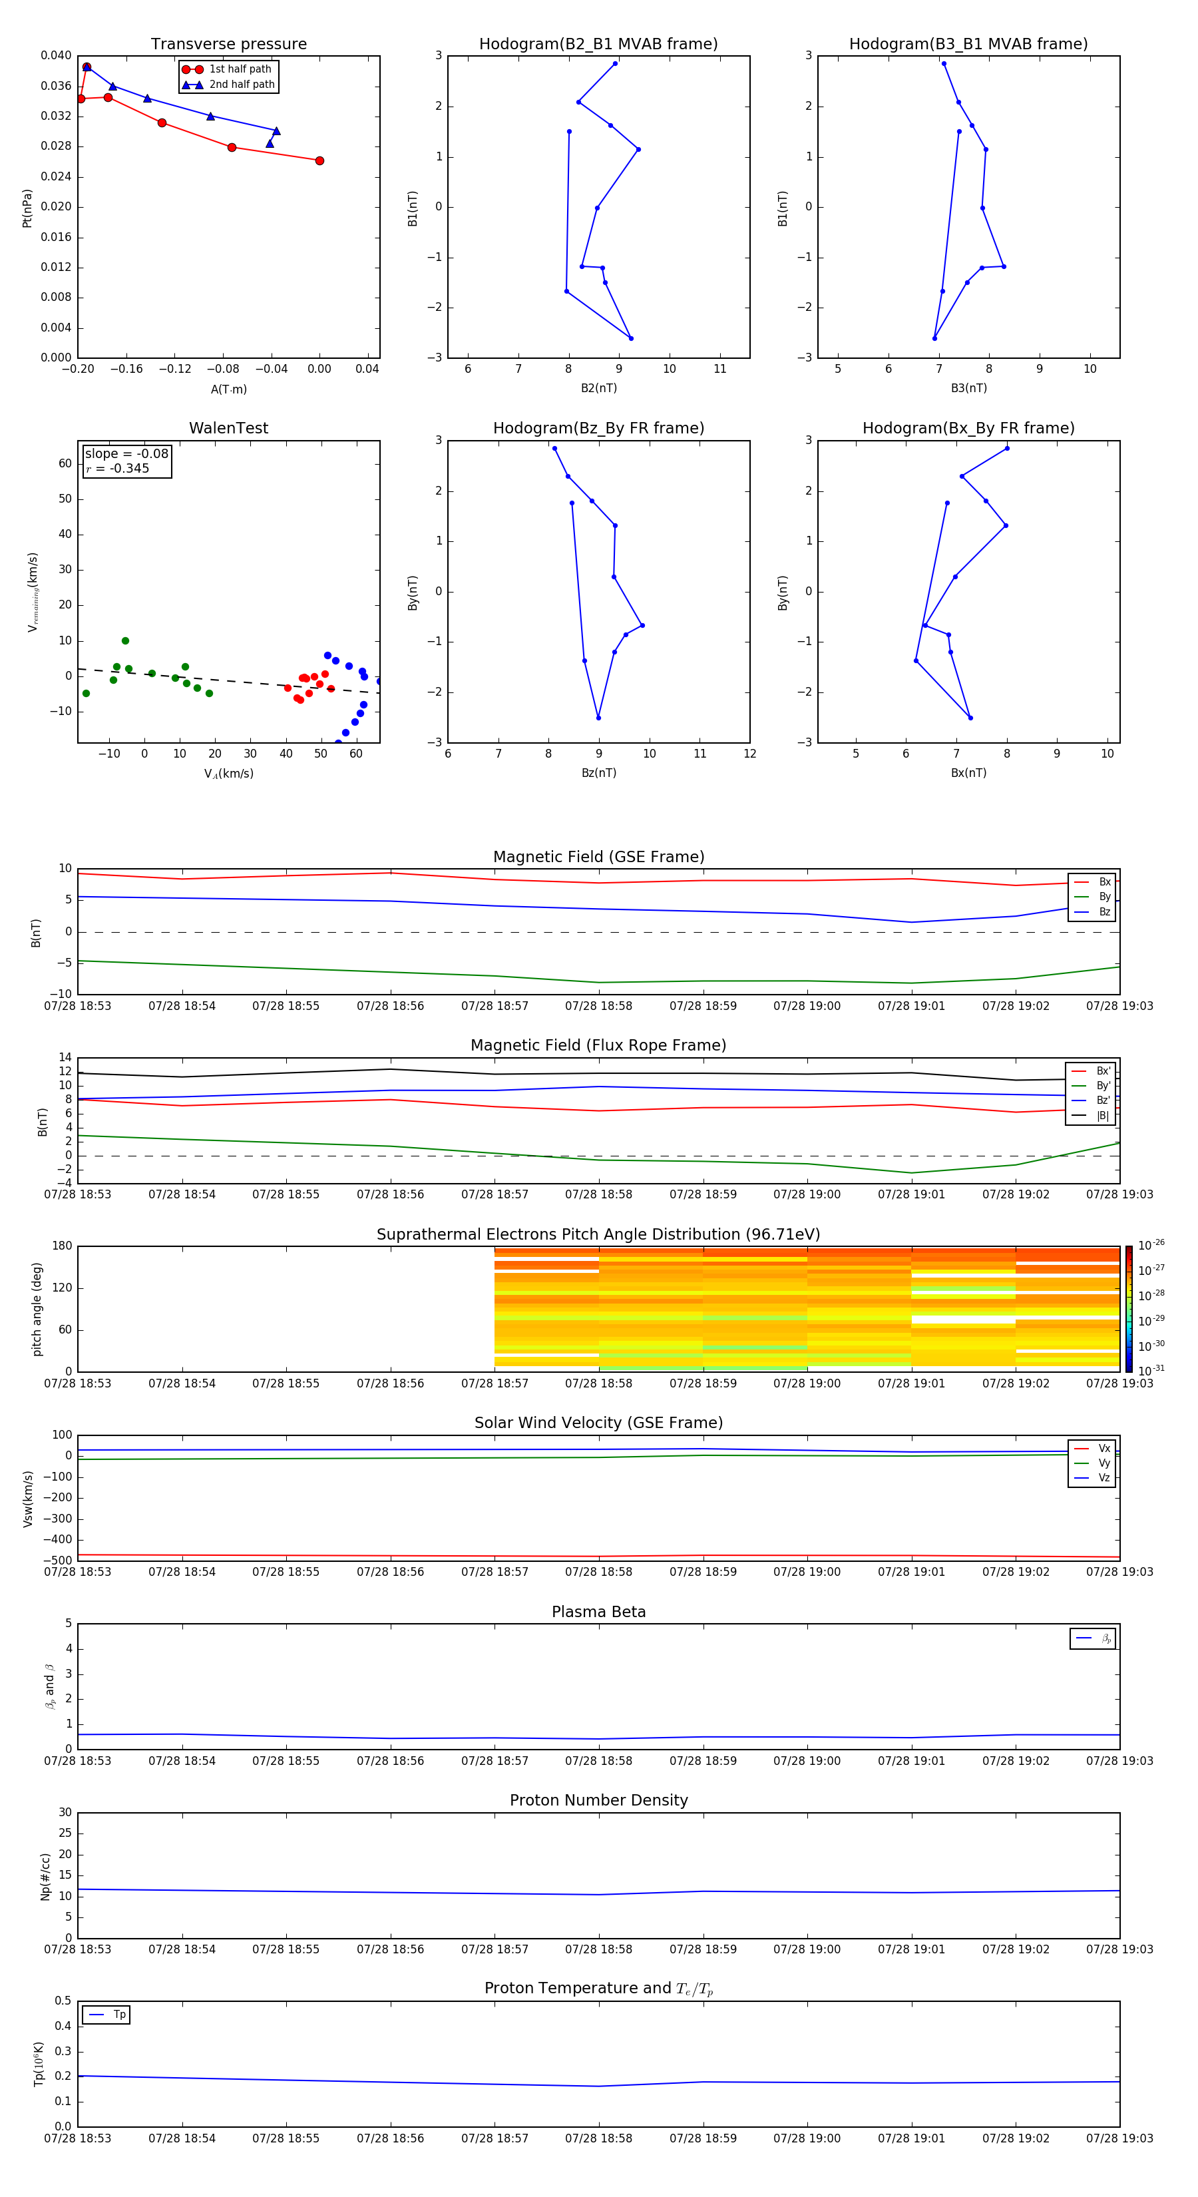This screenshot has width=1198, height=2197.
Task: Click the Pt(nPa) y-axis label
Action: click(27, 207)
